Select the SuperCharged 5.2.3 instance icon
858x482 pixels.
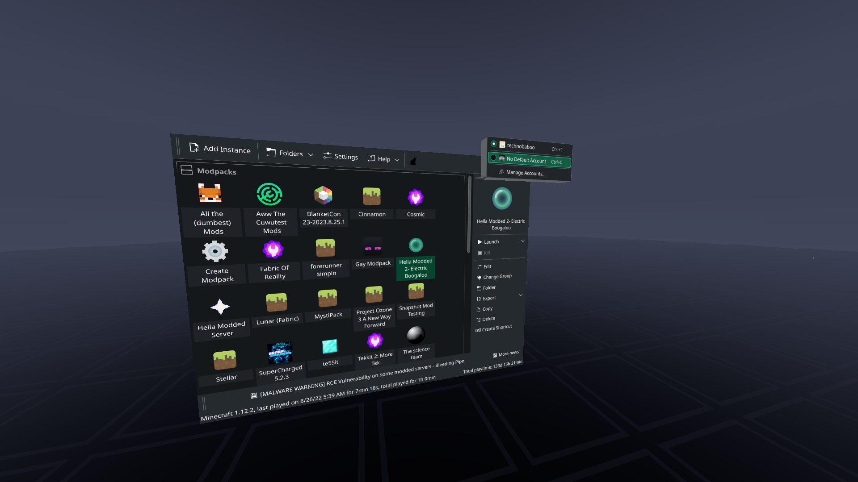[x=280, y=353]
